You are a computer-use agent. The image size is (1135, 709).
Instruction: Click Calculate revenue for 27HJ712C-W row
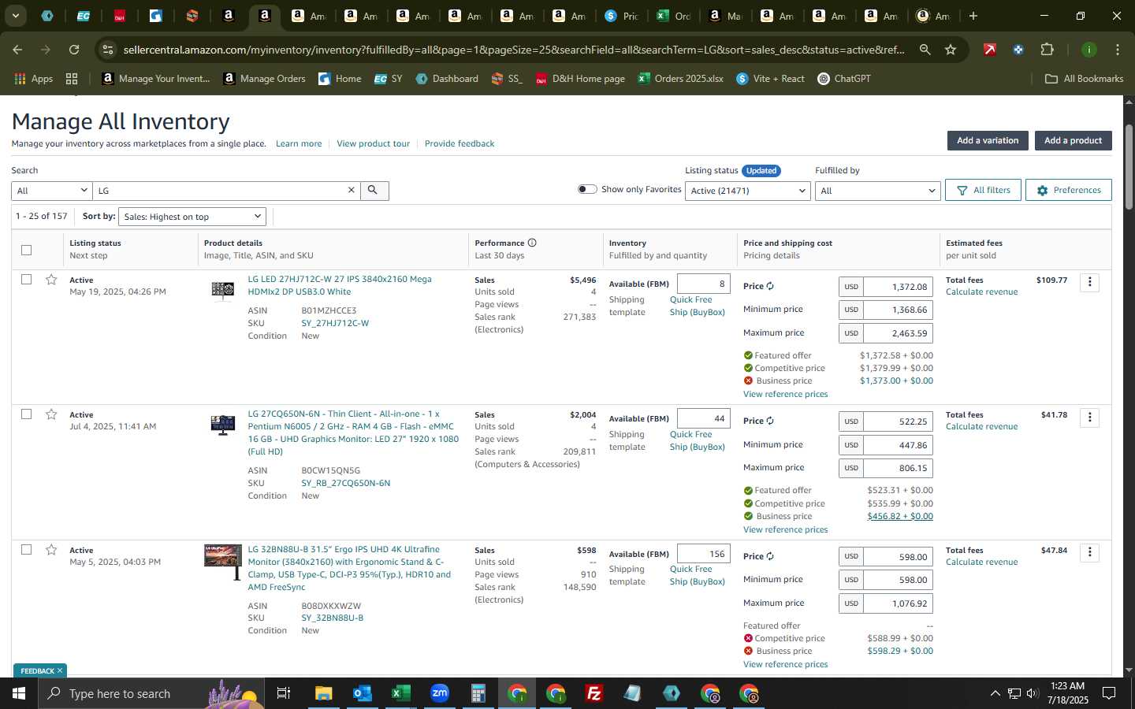(x=981, y=291)
